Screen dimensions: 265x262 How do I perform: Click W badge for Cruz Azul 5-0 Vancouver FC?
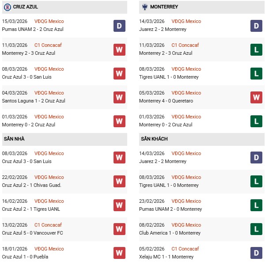point(119,229)
